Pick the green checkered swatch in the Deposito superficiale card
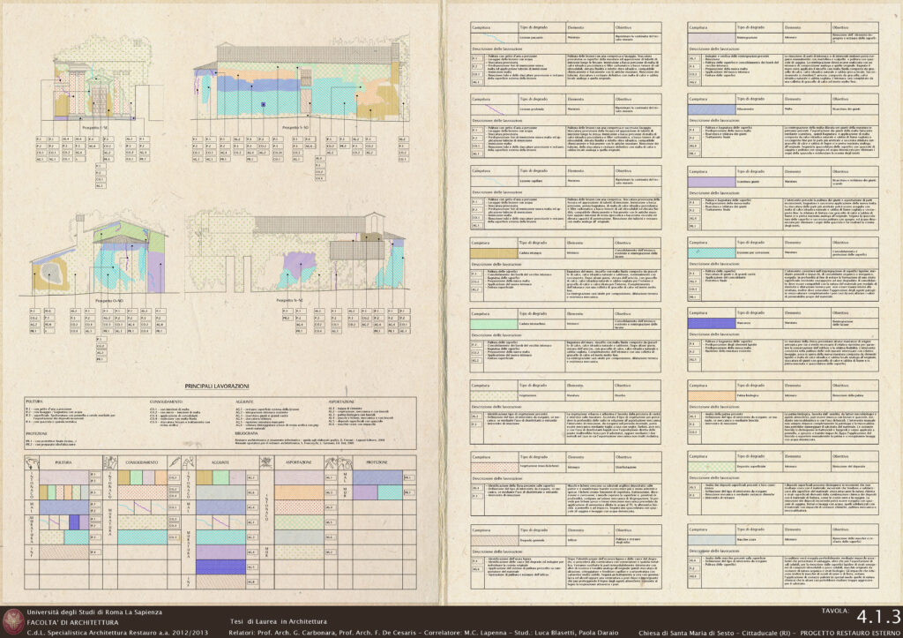Image resolution: width=903 pixels, height=638 pixels. coord(712,467)
